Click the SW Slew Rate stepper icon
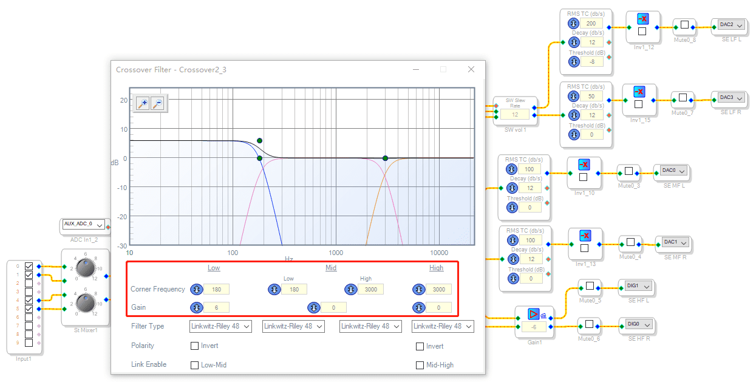The width and height of the screenshot is (756, 382). pyautogui.click(x=515, y=114)
